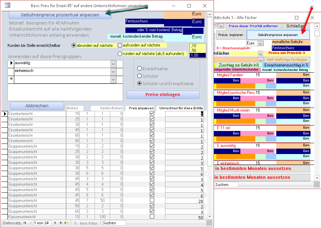The height and width of the screenshot is (228, 321).
Task: Create new record with star navigation icon
Action: (x=67, y=223)
